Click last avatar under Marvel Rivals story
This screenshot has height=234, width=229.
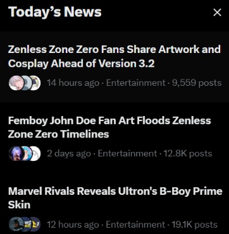[35, 225]
